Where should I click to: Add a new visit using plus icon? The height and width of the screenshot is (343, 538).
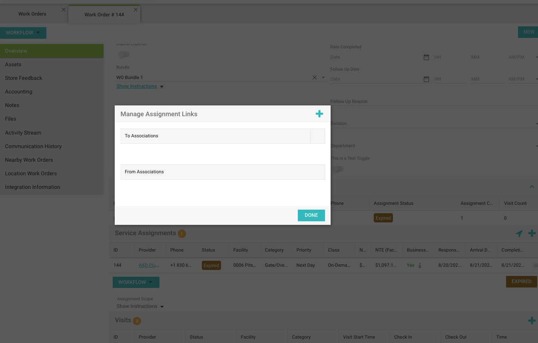[532, 320]
